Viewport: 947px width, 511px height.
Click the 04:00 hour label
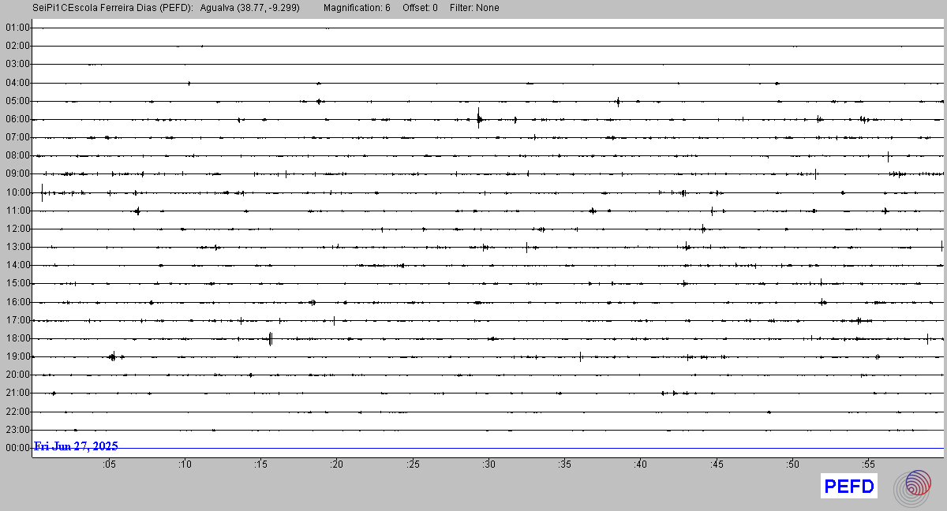coord(17,83)
